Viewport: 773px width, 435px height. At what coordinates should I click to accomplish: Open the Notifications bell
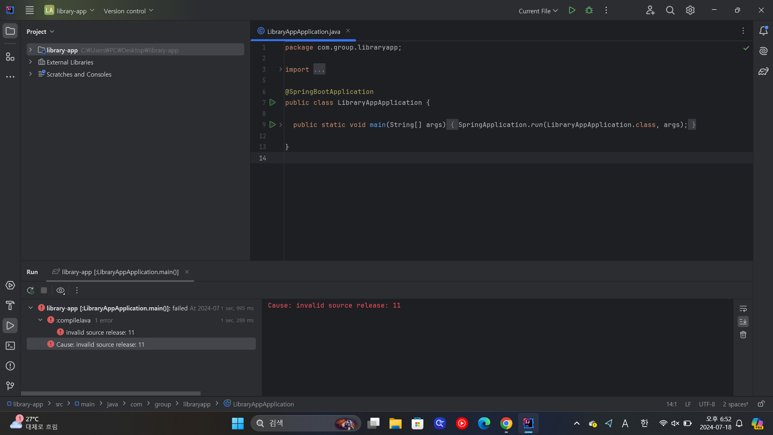click(x=763, y=31)
